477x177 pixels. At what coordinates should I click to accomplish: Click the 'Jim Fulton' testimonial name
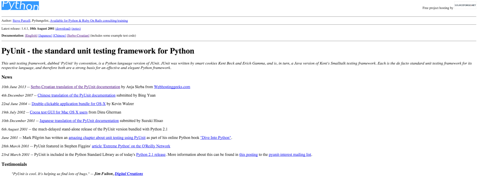click(x=104, y=174)
